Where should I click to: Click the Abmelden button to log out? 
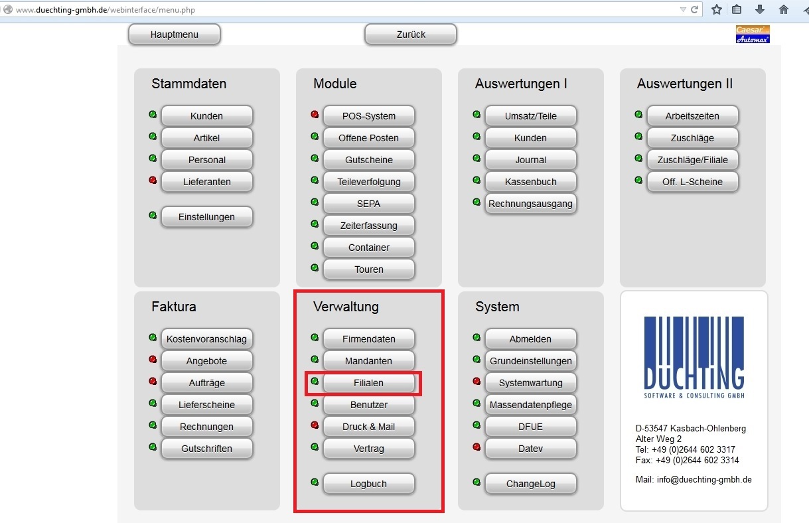(x=530, y=338)
